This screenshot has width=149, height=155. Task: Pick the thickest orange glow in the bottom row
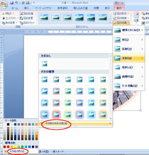tap(103, 114)
